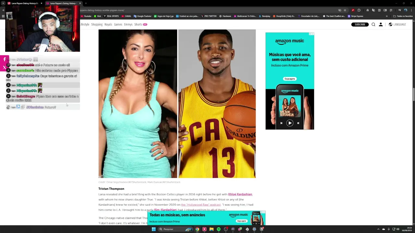Click the LANGUAGE globe selector
Screen dimensions: 415x233
pyautogui.click(x=397, y=25)
